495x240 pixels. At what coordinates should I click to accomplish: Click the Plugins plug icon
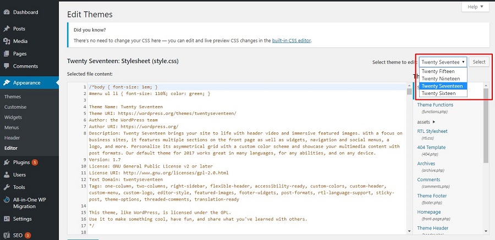pos(7,163)
